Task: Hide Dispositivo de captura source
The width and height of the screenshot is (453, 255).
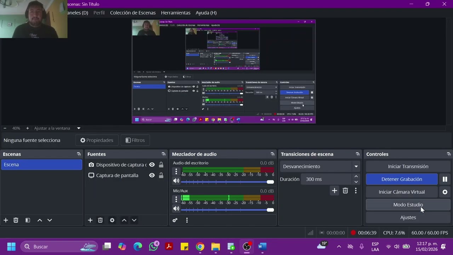Action: pos(152,165)
